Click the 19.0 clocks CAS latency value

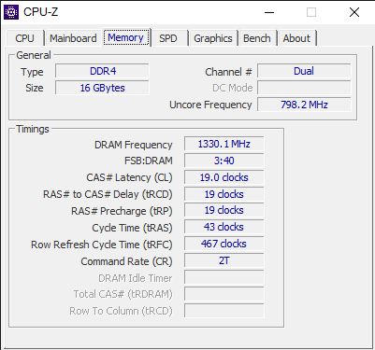coord(224,177)
